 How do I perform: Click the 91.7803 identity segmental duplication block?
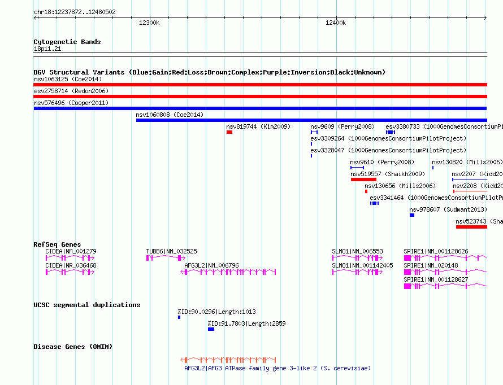coord(211,329)
